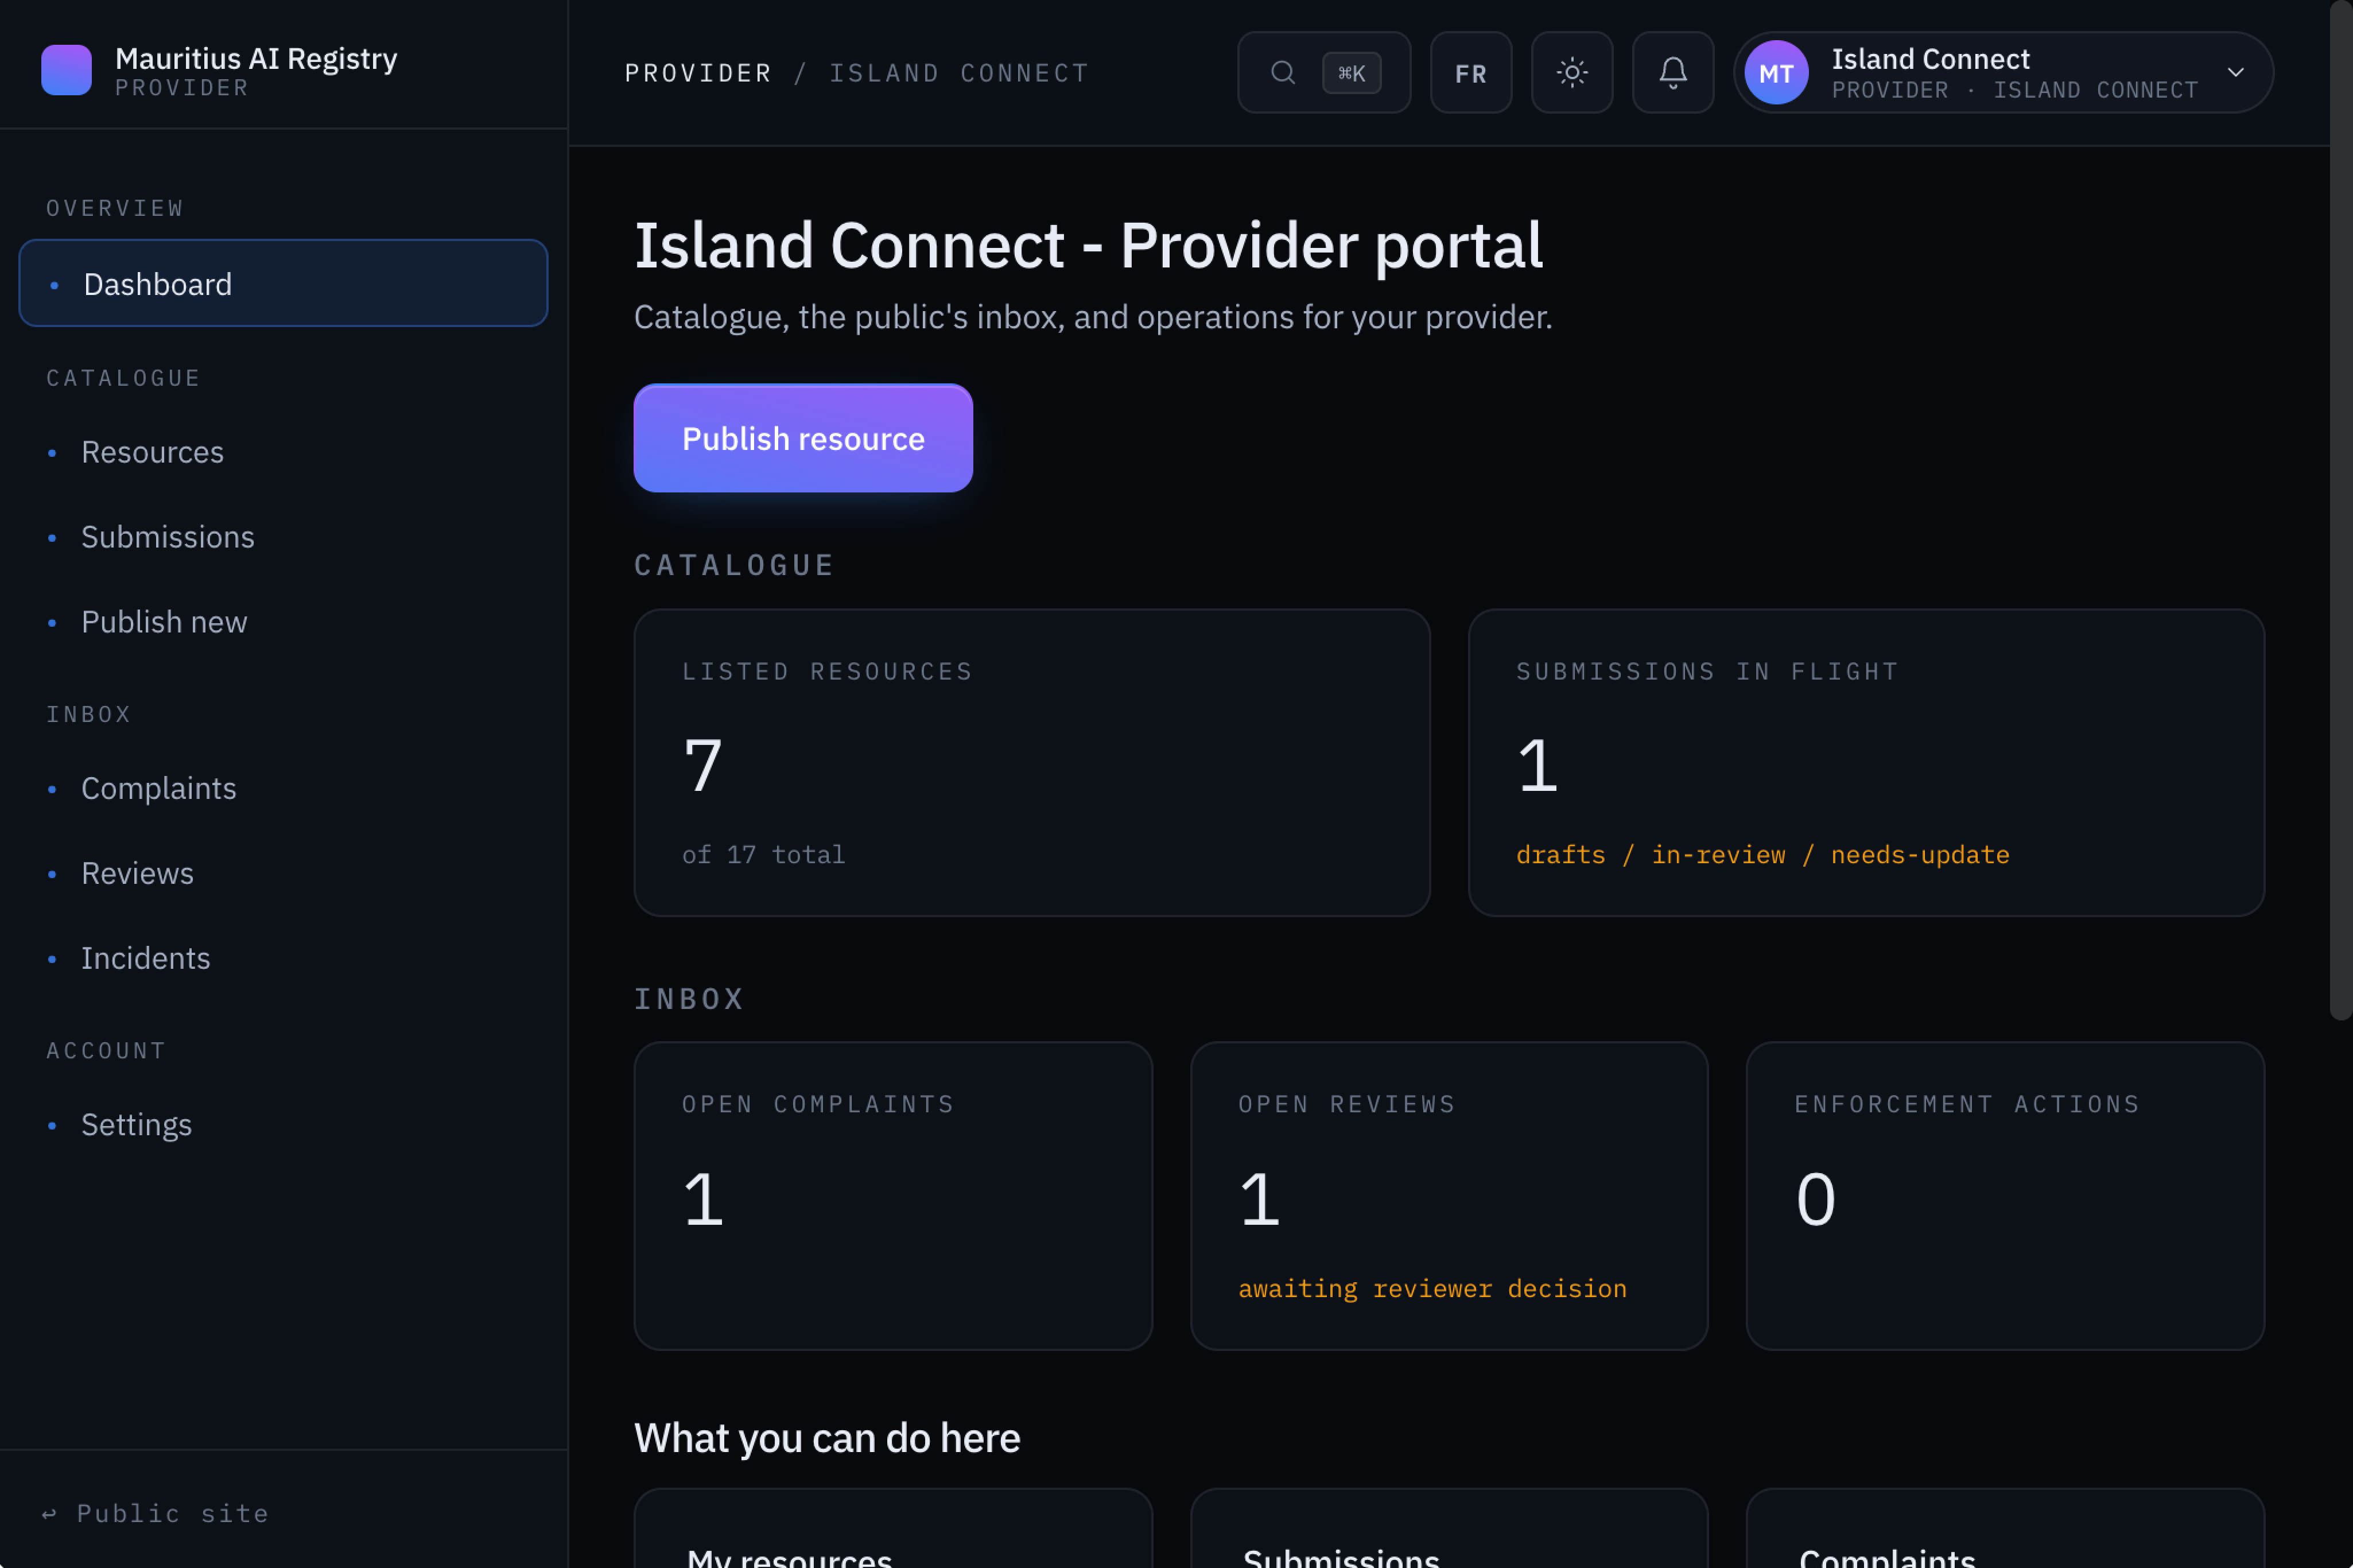The image size is (2353, 1568).
Task: Toggle light theme with sun icon
Action: [1571, 72]
